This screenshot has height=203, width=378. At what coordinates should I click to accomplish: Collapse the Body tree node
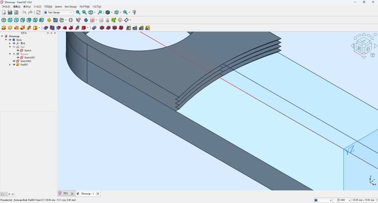6,40
